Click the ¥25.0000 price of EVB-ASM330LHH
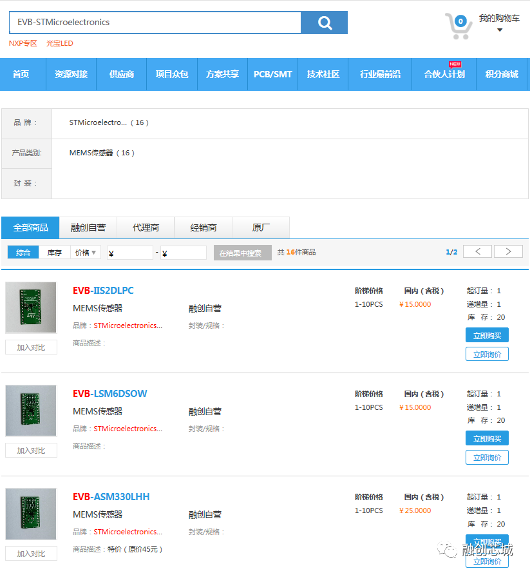The width and height of the screenshot is (530, 573). 415,510
